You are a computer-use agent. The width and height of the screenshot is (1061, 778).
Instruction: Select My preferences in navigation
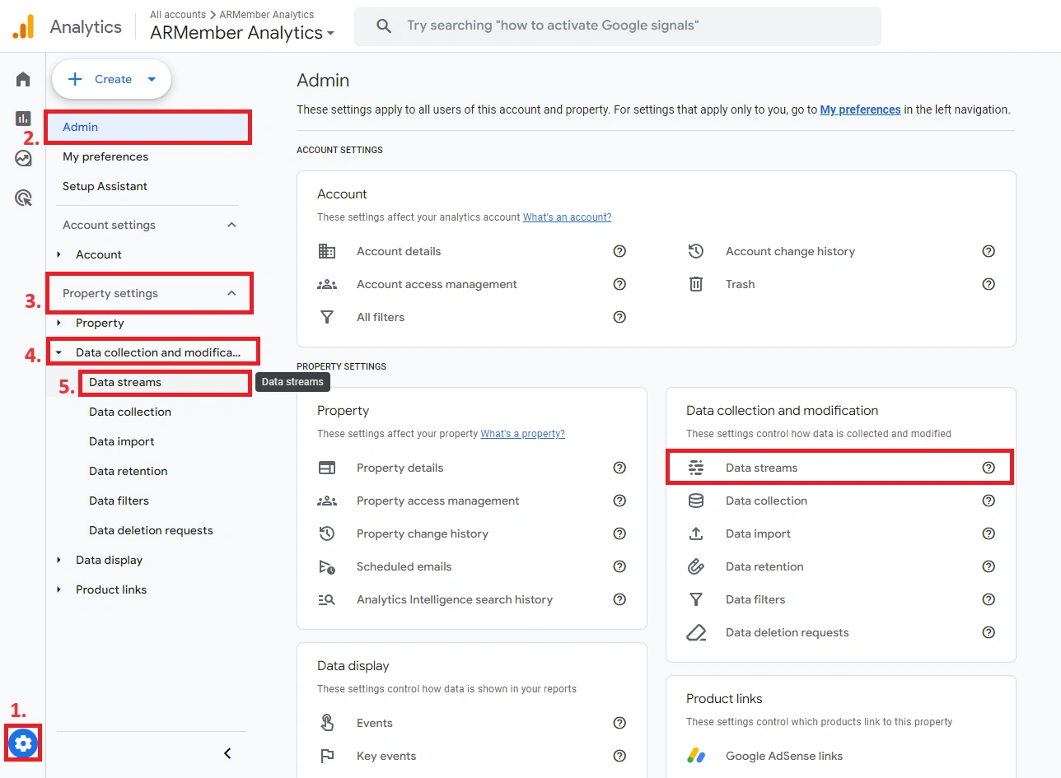pos(105,156)
